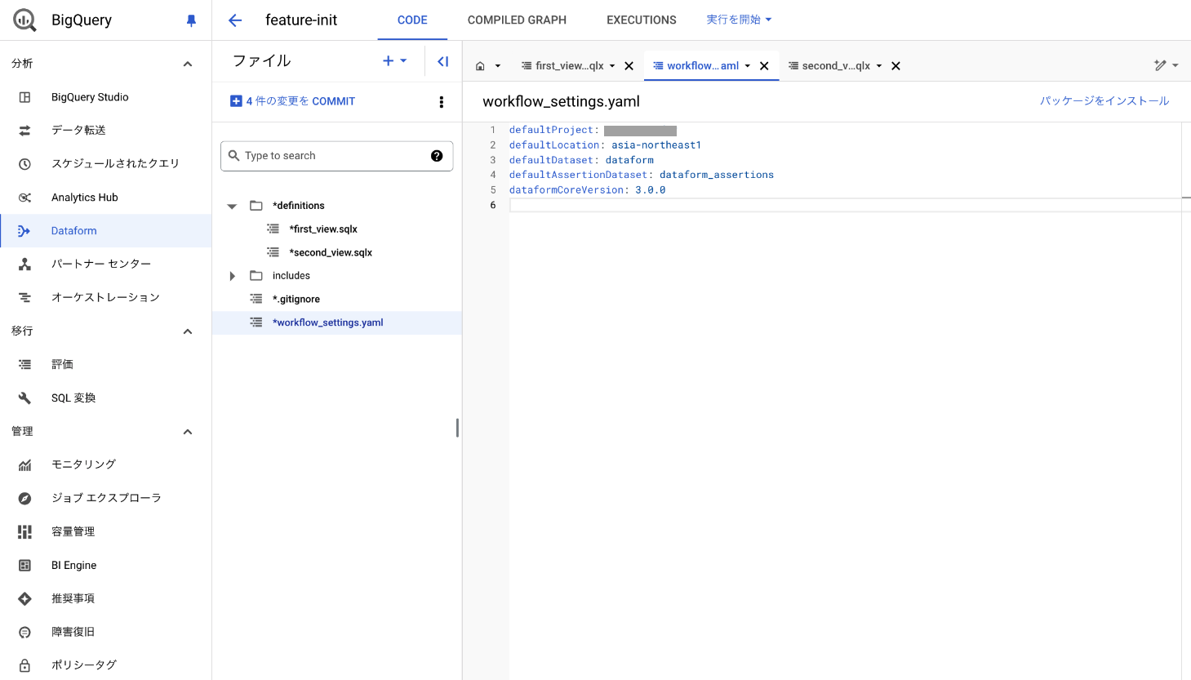Click the ジョブ エクスプローラ compass icon
The image size is (1191, 680).
[24, 499]
